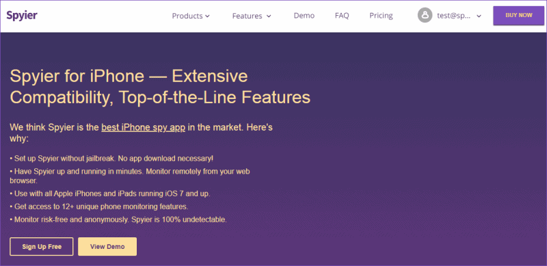Follow the "best iPhone spy app" link
Viewport: 547px width, 266px height.
point(144,127)
